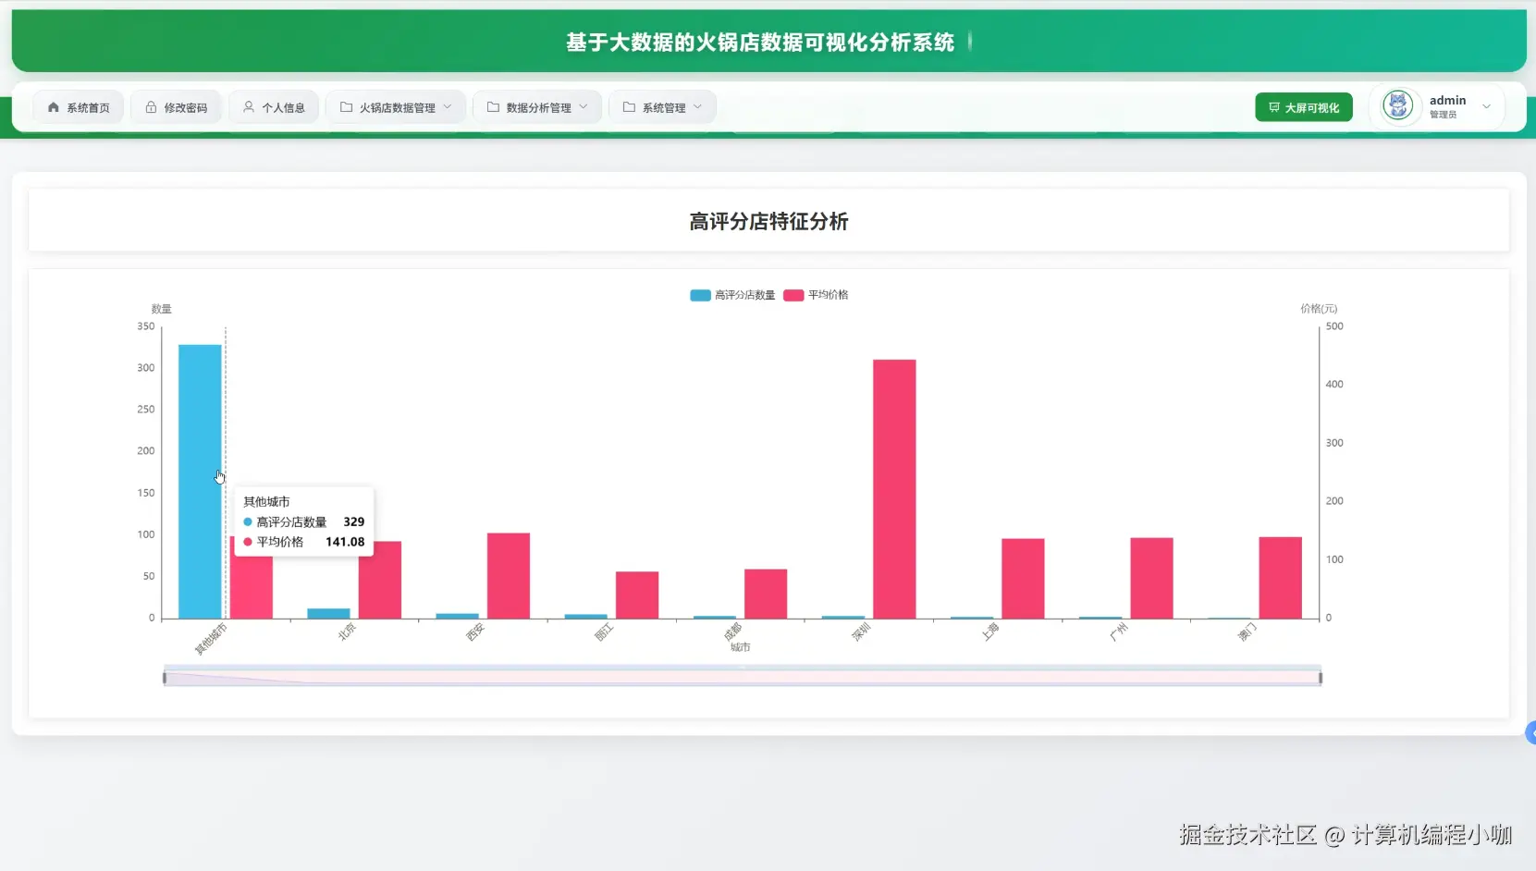Click the 价格(元) axis title
1536x871 pixels.
[1319, 309]
